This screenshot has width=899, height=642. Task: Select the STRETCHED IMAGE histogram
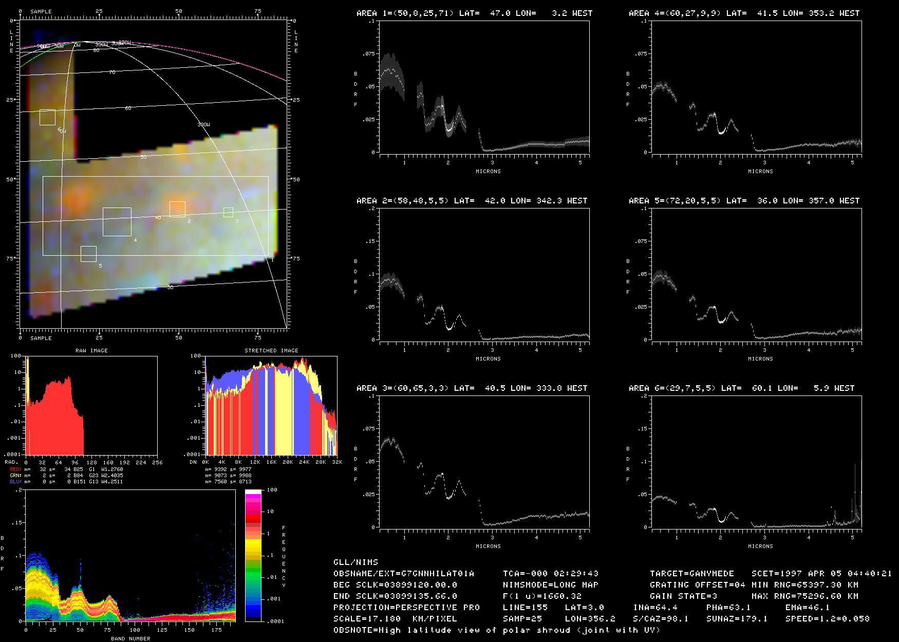pyautogui.click(x=271, y=405)
